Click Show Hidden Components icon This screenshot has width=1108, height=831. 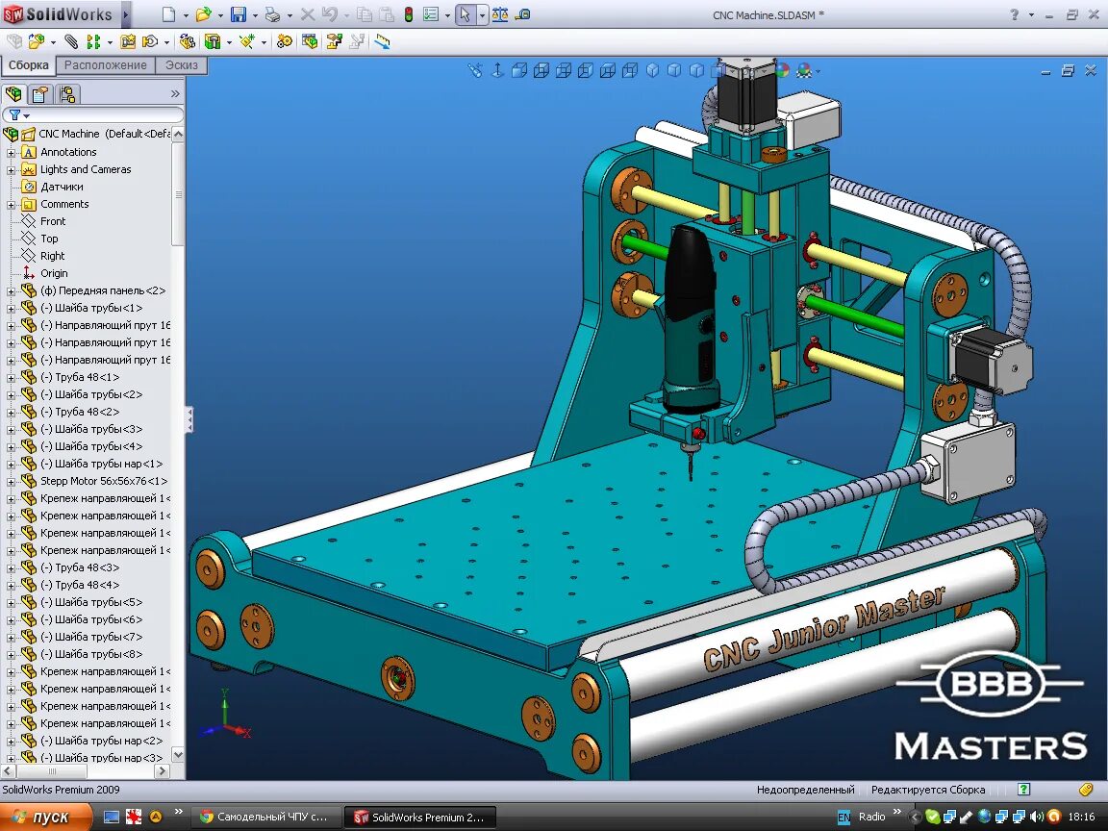[x=188, y=41]
